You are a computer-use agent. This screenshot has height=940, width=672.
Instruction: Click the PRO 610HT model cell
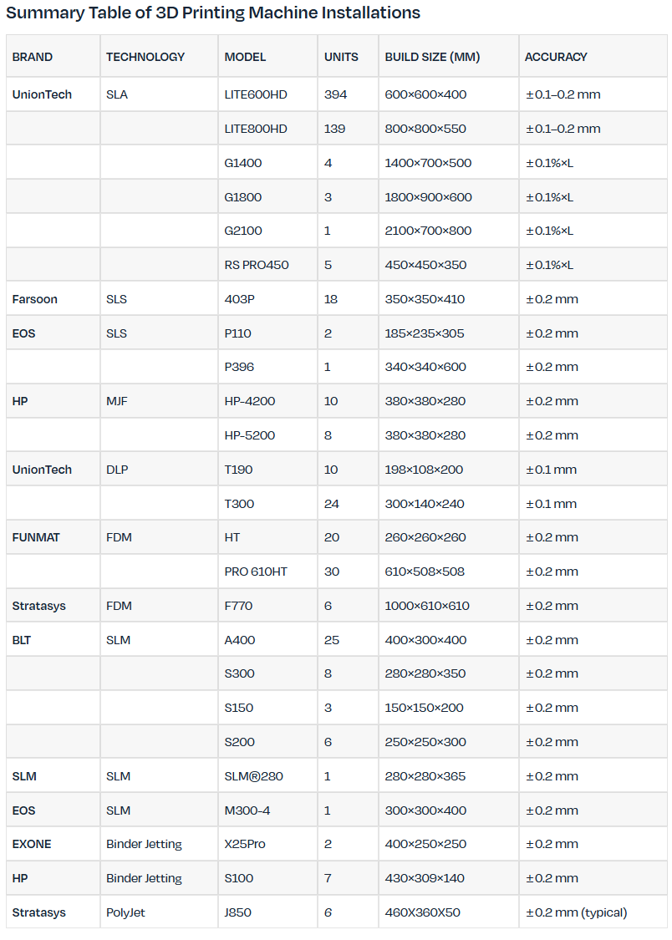(x=256, y=572)
